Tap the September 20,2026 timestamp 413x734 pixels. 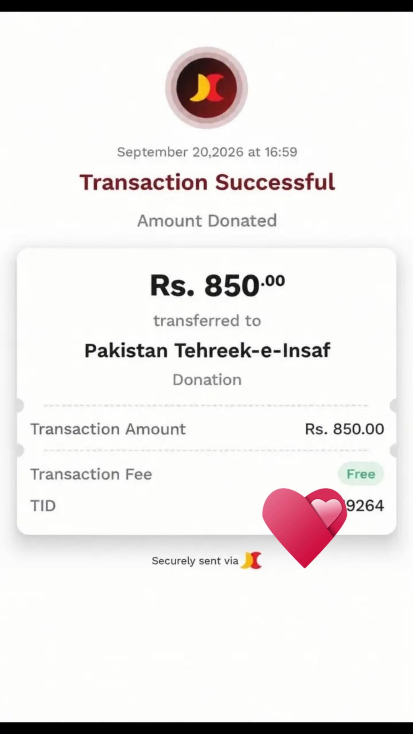point(207,152)
